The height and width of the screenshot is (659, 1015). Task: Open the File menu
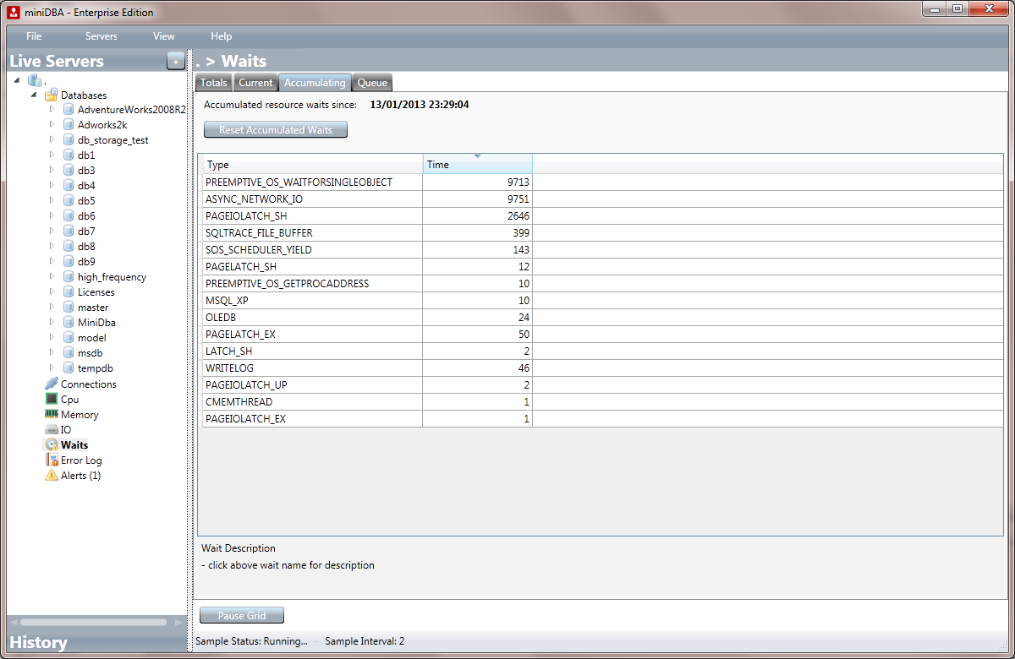34,36
